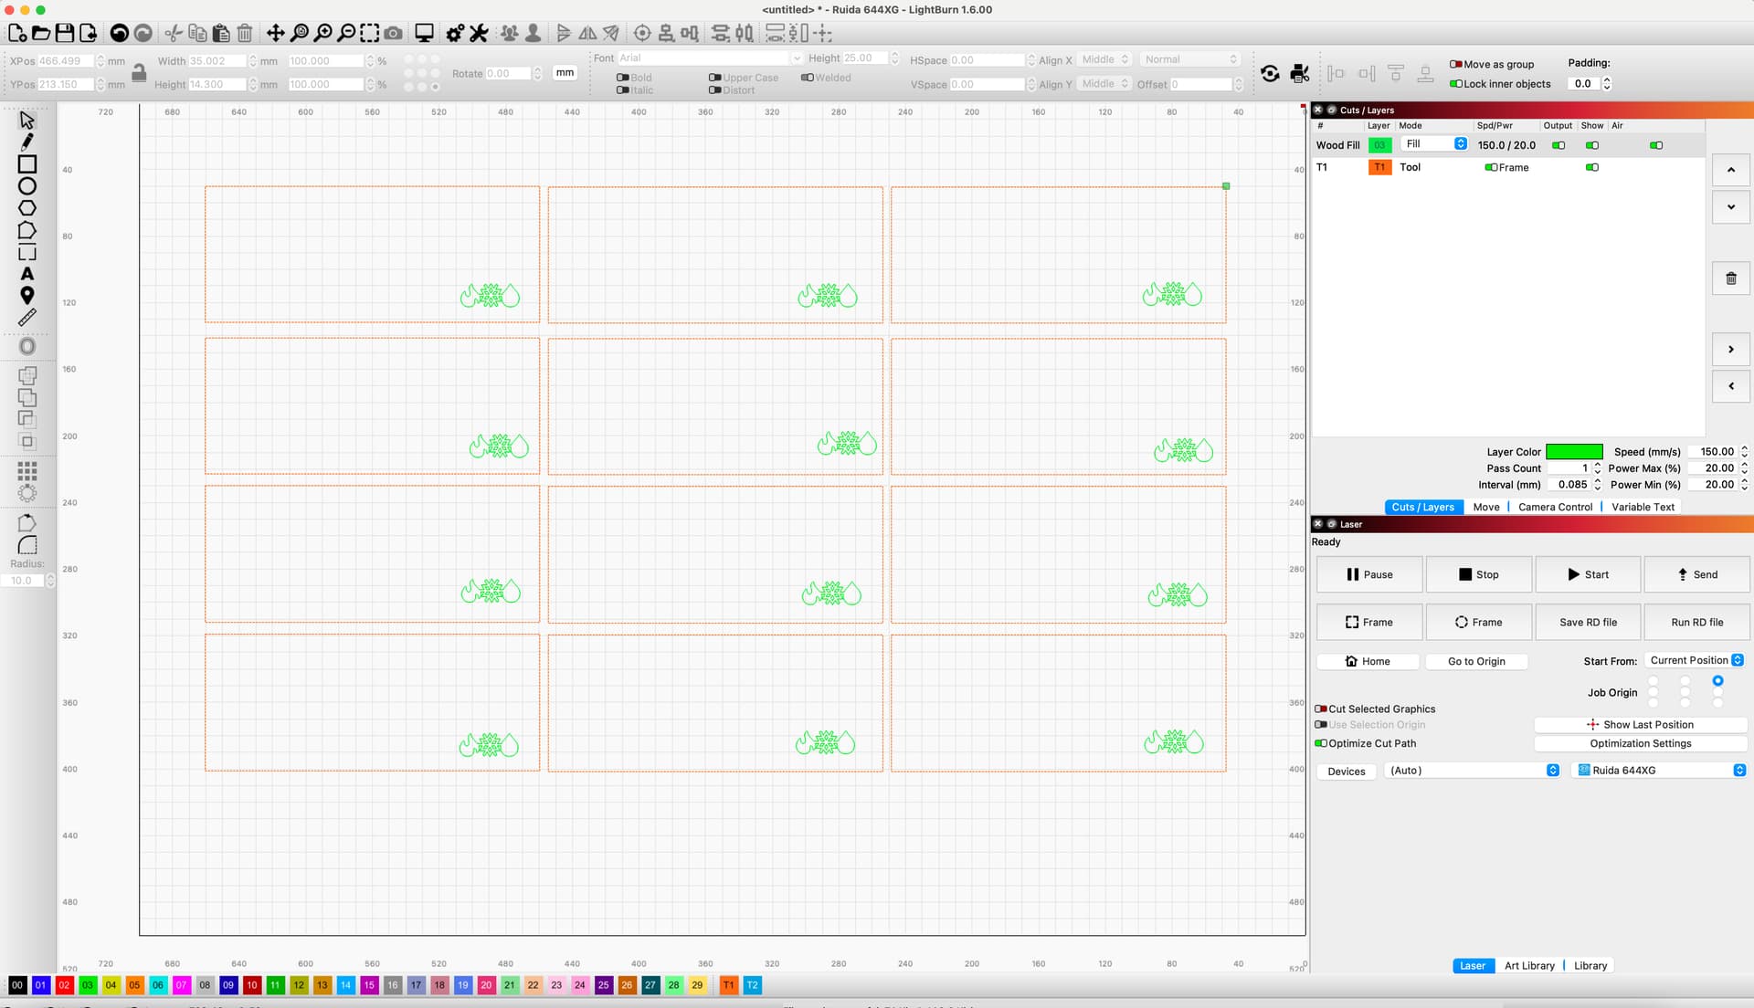This screenshot has height=1008, width=1754.
Task: Select the Draw Lines pencil tool
Action: coord(27,142)
